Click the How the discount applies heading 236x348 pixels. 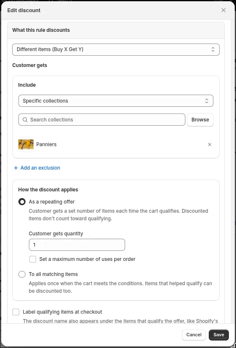pos(48,190)
